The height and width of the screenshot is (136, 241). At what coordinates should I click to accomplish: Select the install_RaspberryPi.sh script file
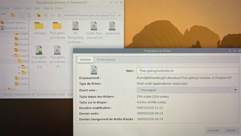click(x=94, y=30)
